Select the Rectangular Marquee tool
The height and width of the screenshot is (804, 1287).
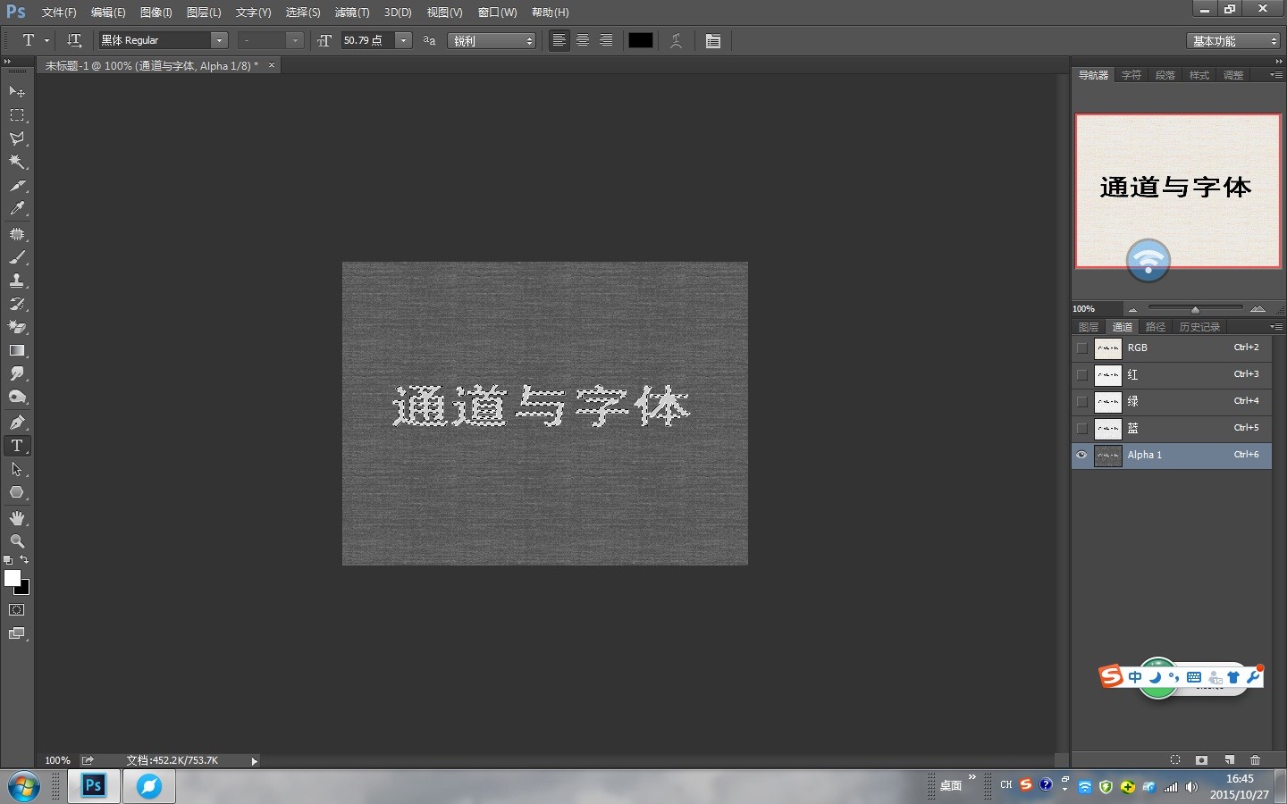17,115
